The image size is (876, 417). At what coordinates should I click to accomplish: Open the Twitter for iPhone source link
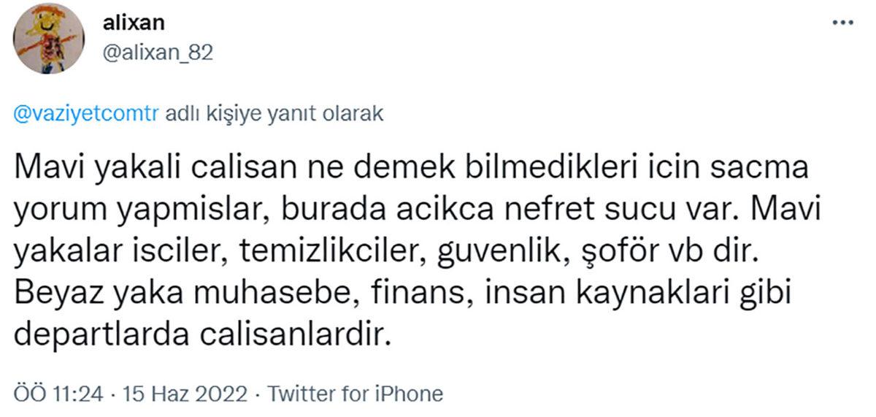click(355, 394)
